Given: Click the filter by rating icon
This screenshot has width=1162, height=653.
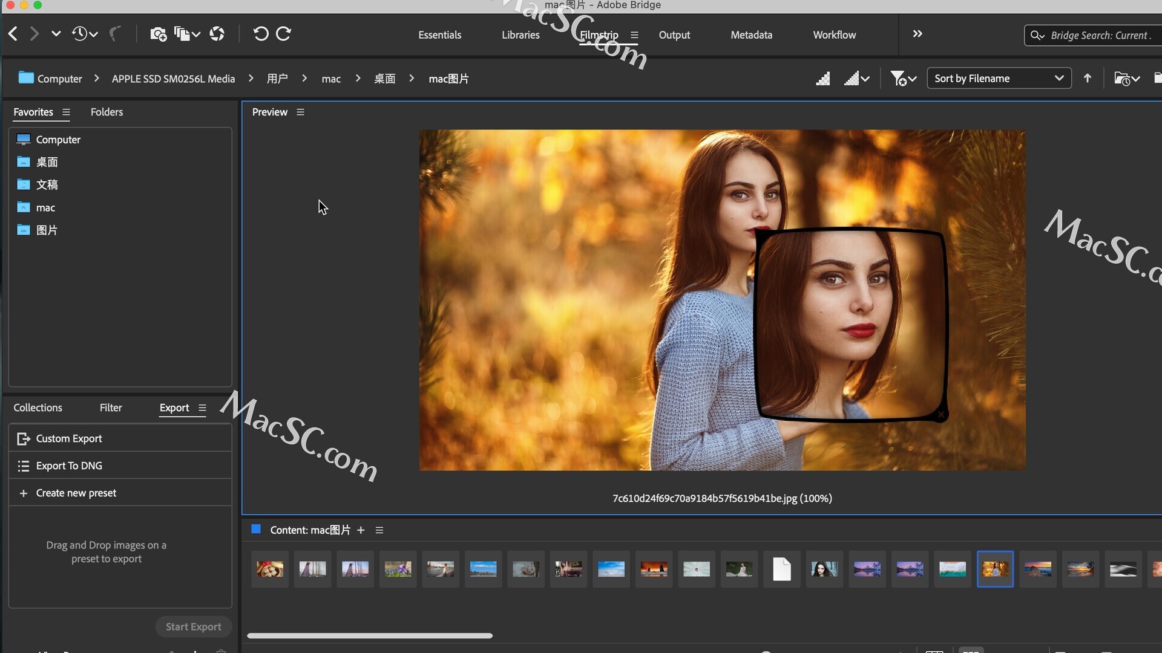Looking at the screenshot, I should (902, 78).
